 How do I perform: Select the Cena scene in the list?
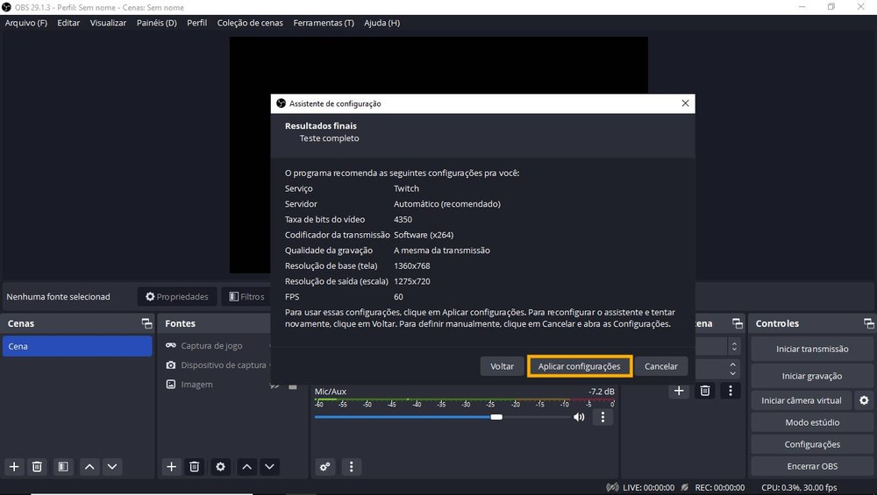point(77,346)
